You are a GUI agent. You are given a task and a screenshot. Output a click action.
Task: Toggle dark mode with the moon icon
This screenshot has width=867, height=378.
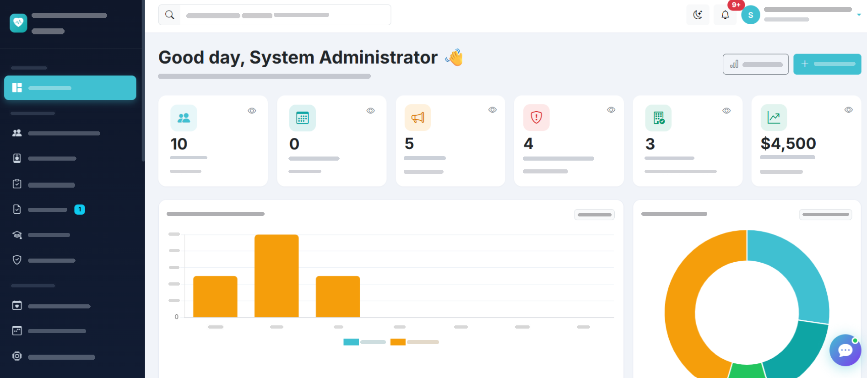[x=698, y=15]
